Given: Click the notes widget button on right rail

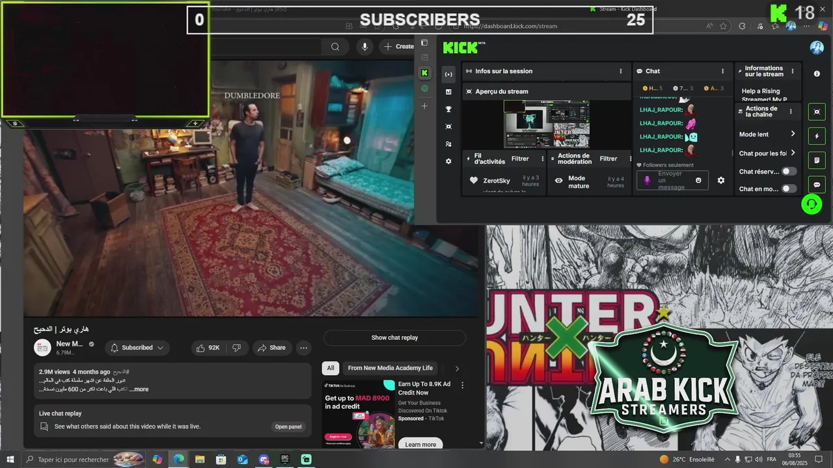Looking at the screenshot, I should (817, 160).
